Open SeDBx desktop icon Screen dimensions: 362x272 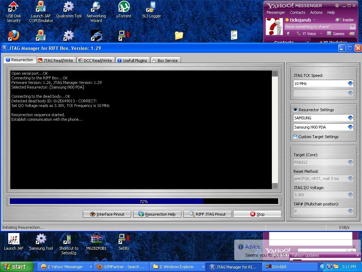124,242
